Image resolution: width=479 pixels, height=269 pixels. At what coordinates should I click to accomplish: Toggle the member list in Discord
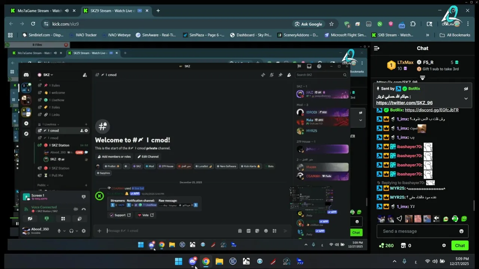(289, 75)
